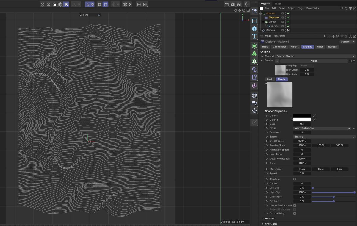
Task: Click the Noise shader button
Action: (314, 61)
